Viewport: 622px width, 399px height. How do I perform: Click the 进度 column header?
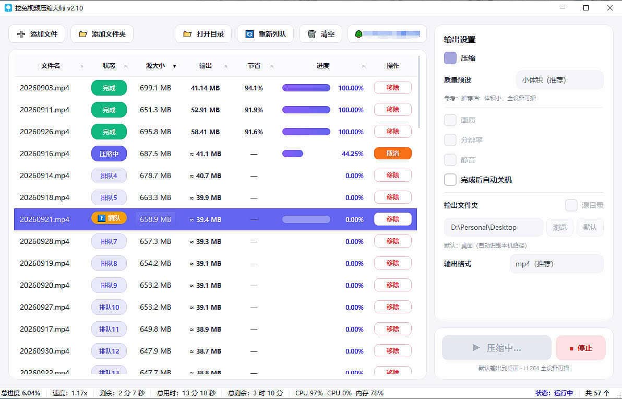point(323,65)
